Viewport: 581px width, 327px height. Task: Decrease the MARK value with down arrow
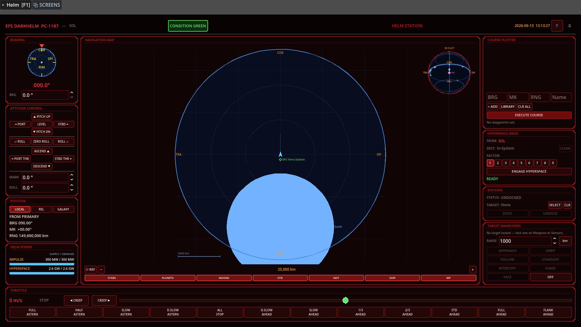(72, 180)
